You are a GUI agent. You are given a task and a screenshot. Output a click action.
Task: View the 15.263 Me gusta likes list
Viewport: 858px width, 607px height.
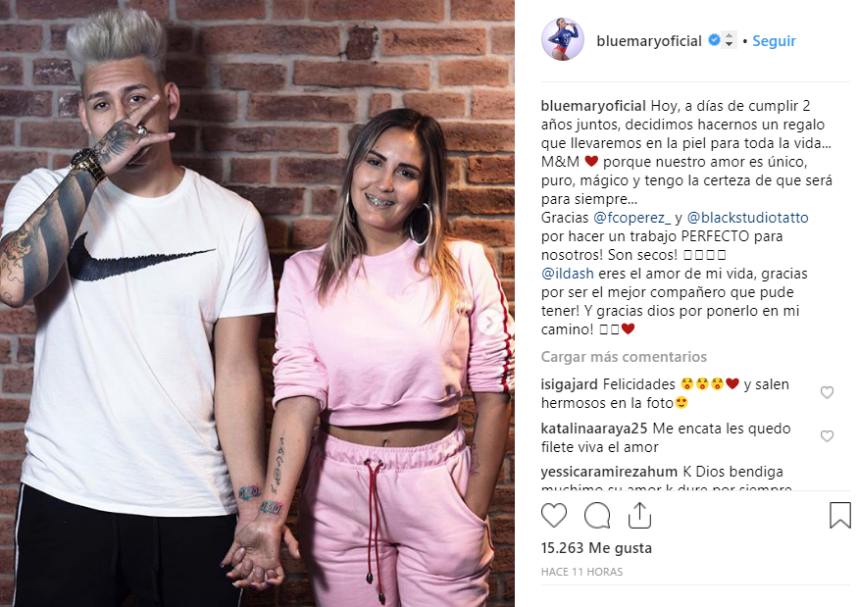coord(596,548)
